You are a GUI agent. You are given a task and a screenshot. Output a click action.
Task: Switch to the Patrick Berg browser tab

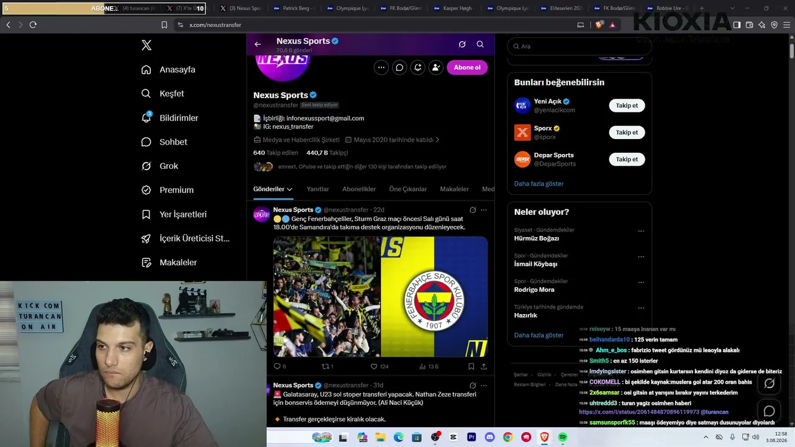[x=296, y=9]
